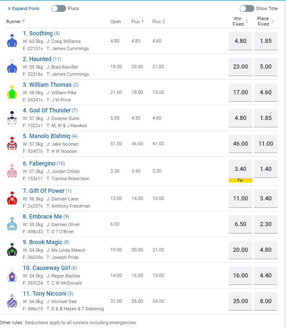This screenshot has width=286, height=328.
Task: Select Soothing win fixed odds 4.80
Action: [x=240, y=41]
